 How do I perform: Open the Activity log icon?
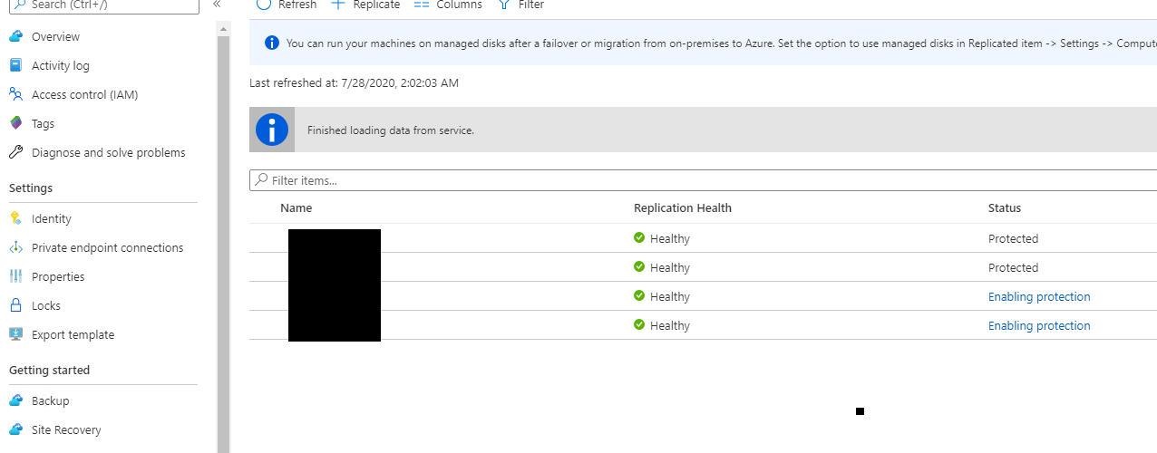coord(15,66)
